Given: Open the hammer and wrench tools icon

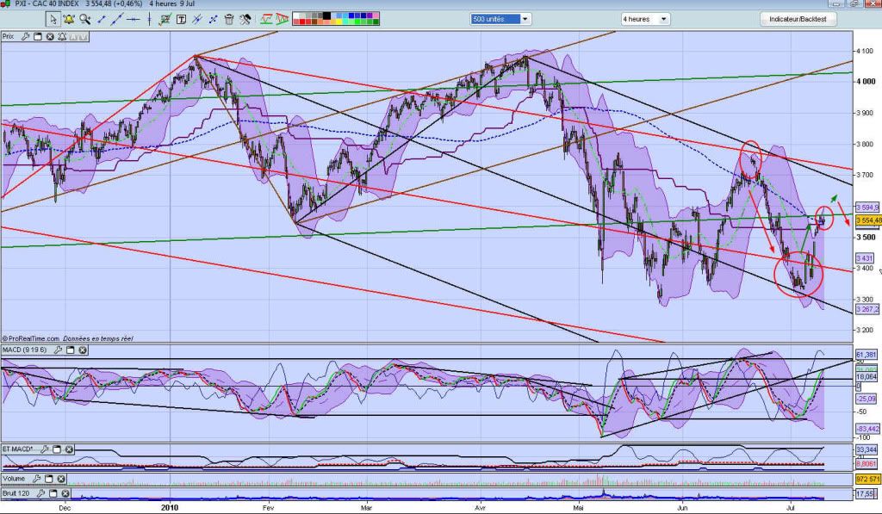Looking at the screenshot, I should pos(245,18).
